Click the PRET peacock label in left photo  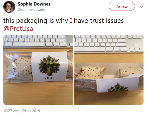[x=50, y=67]
